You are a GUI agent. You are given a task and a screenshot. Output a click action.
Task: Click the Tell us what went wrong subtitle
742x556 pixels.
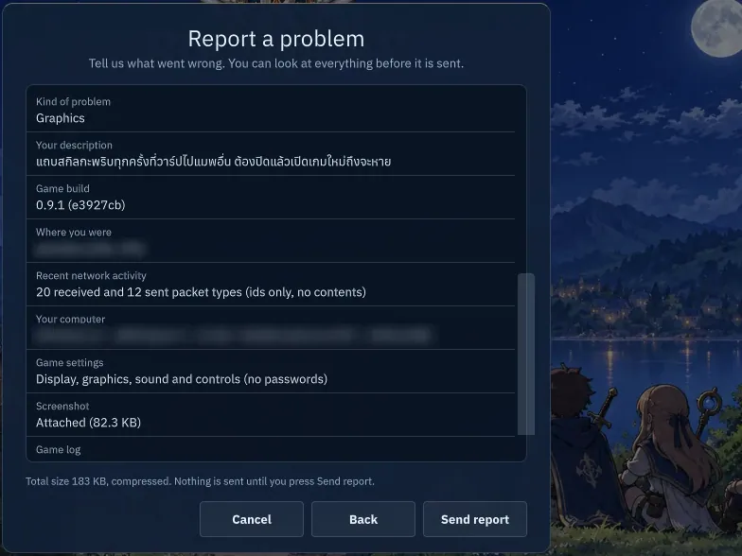[276, 63]
